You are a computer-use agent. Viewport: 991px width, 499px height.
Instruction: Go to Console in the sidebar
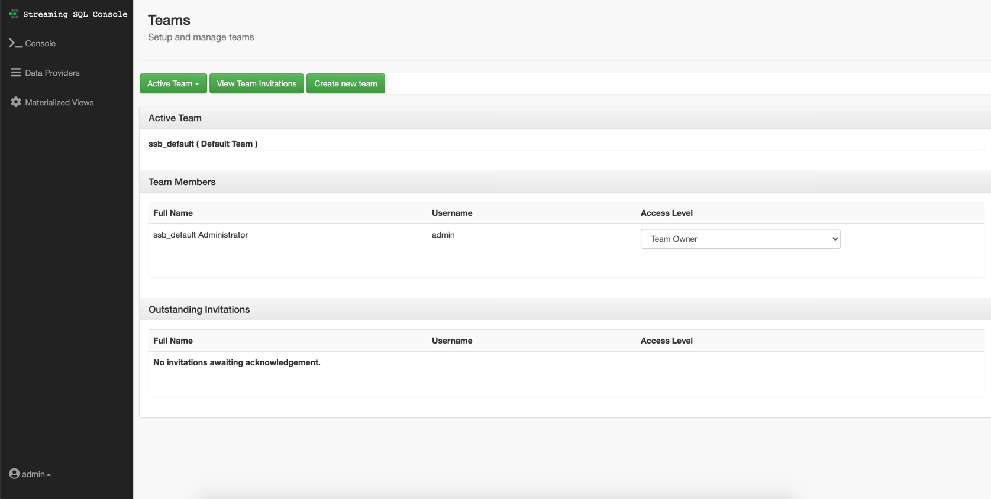click(40, 43)
